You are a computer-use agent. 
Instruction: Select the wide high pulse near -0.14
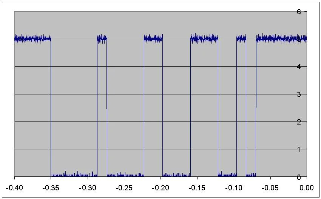204,38
